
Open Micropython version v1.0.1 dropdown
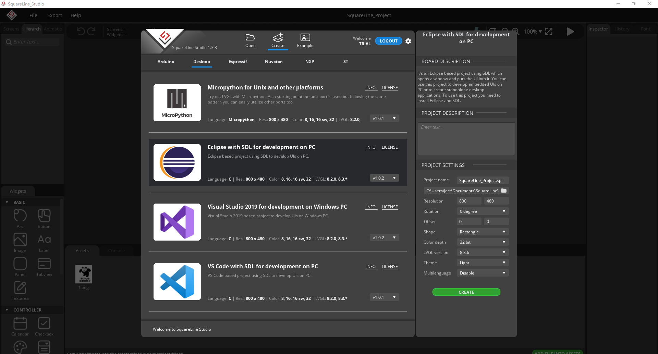384,119
